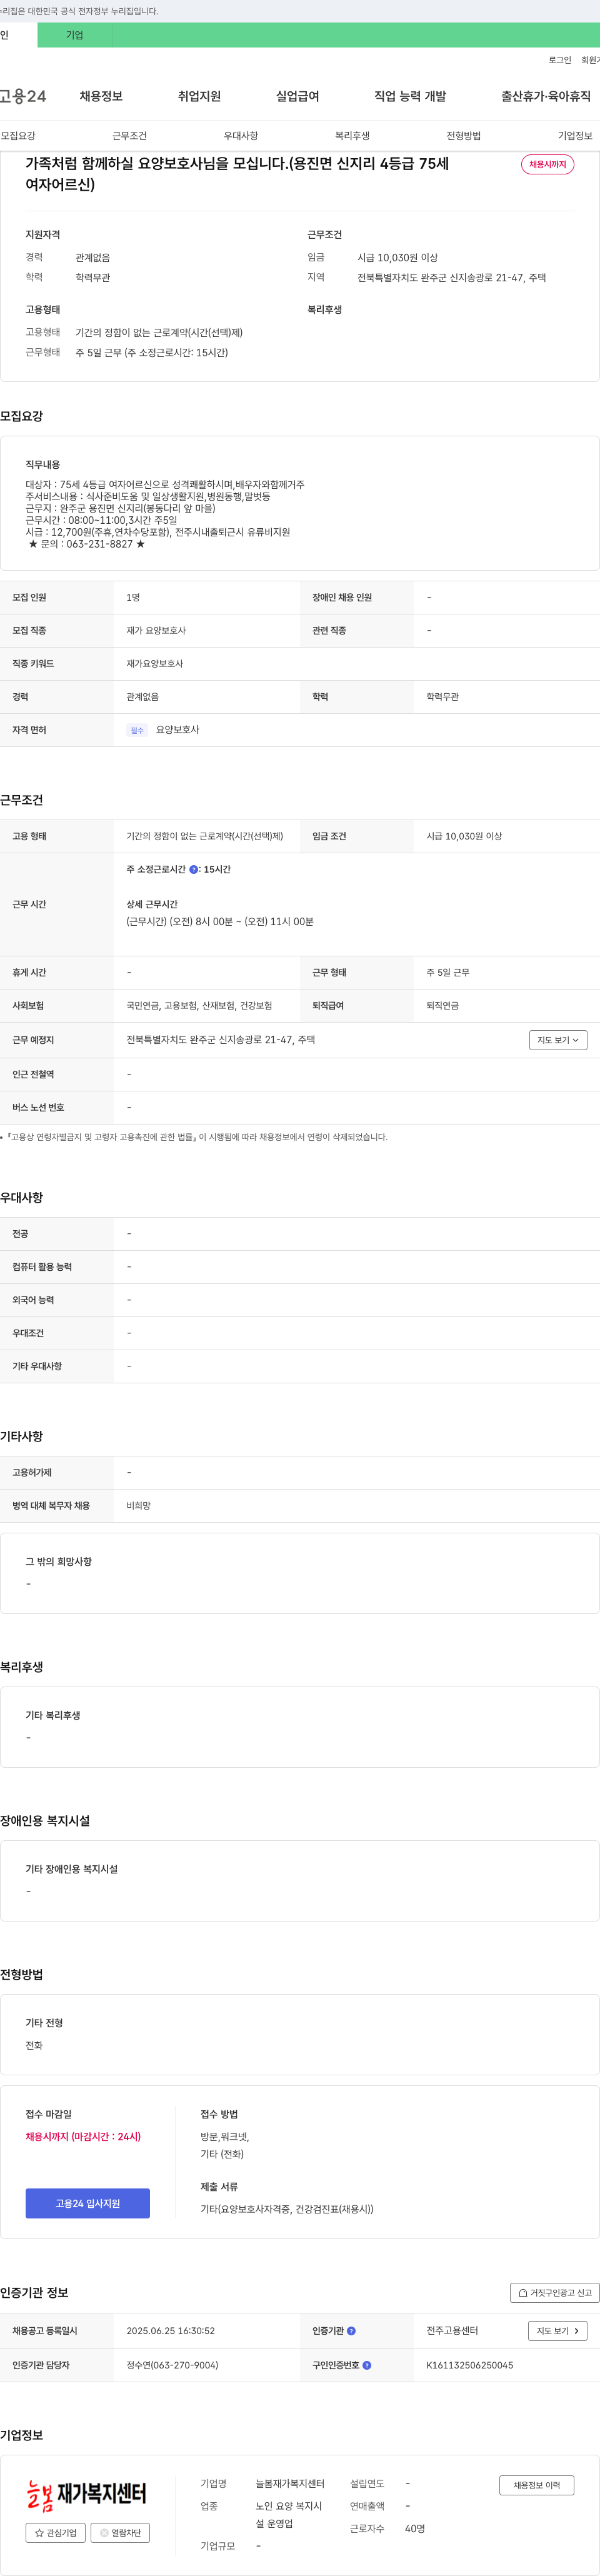The height and width of the screenshot is (2576, 600).
Task: Click the registration date 2025.06.25 16:30:52
Action: (x=170, y=2331)
